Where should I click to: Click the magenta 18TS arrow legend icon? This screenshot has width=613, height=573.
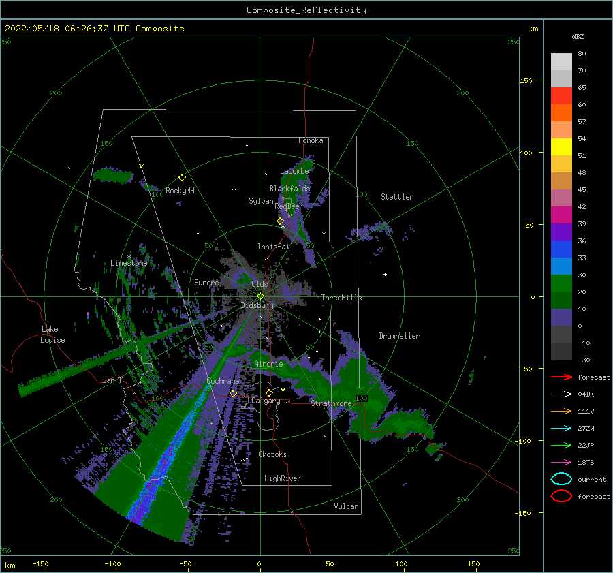point(561,463)
